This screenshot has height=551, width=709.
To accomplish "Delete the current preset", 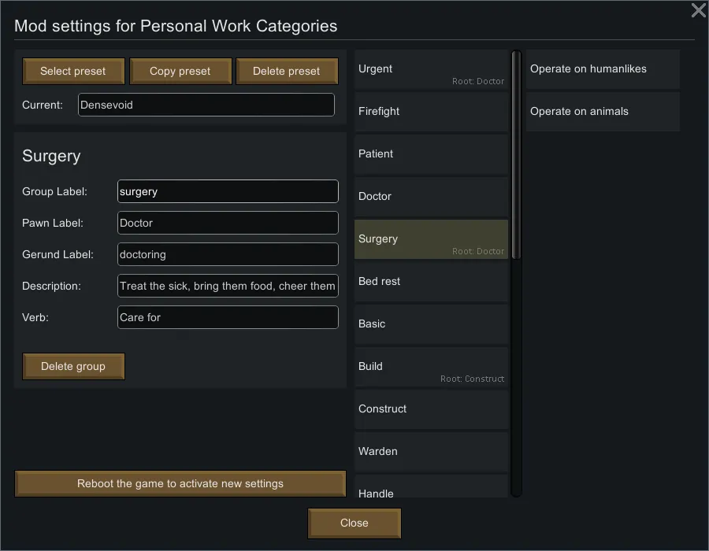I will [x=287, y=71].
